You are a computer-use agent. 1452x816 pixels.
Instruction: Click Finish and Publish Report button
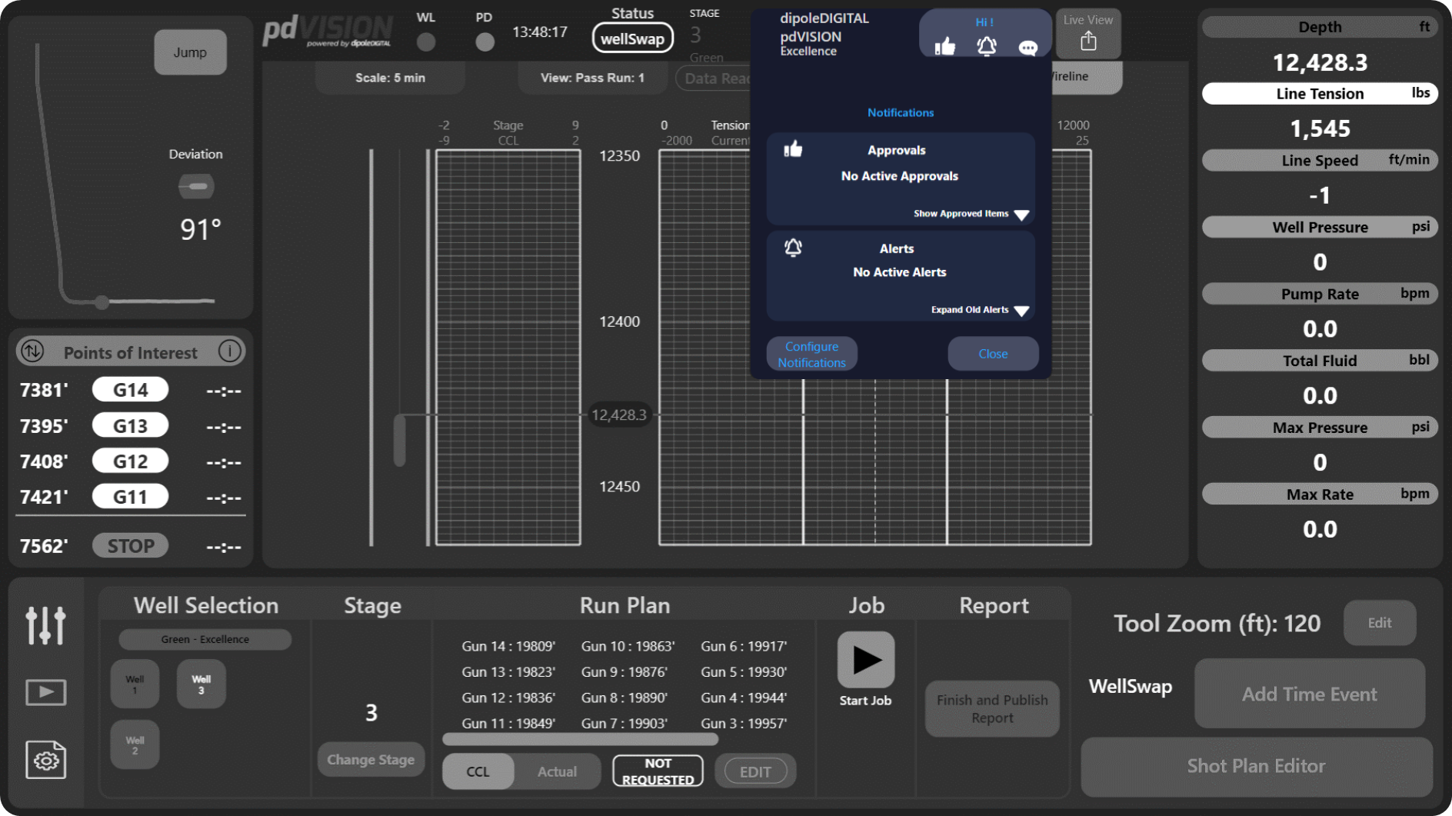[x=992, y=708]
